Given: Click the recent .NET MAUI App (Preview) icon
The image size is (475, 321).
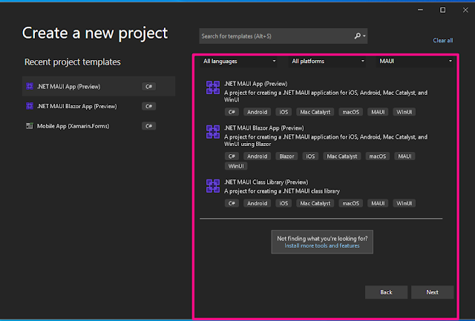Looking at the screenshot, I should point(30,86).
